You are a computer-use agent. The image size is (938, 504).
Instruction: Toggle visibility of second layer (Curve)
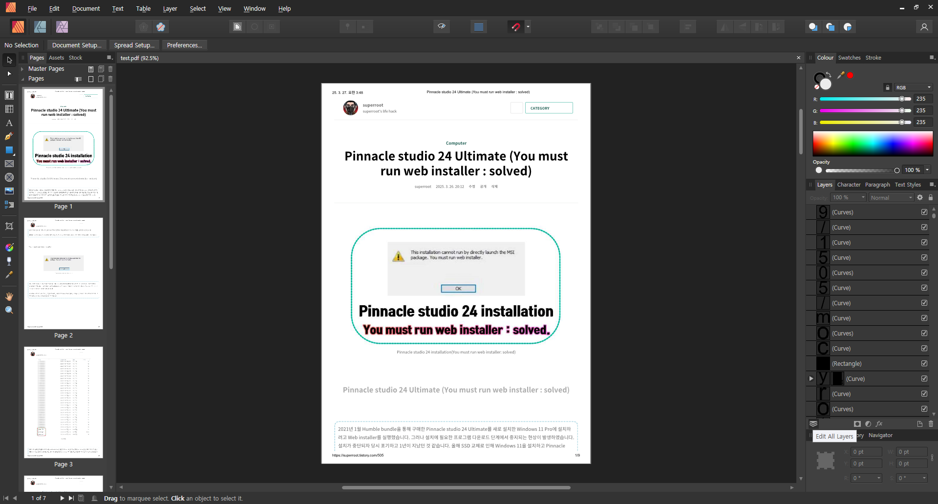point(924,227)
